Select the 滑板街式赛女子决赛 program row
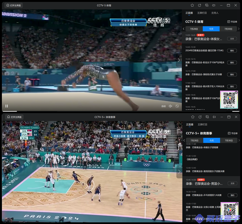The width and height of the screenshot is (242, 224). click(211, 73)
